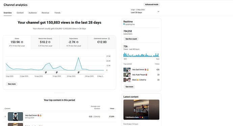Screen dimensions: 233x126
Task: Click info icon next to Views 150.9K
Action: (x=22, y=42)
